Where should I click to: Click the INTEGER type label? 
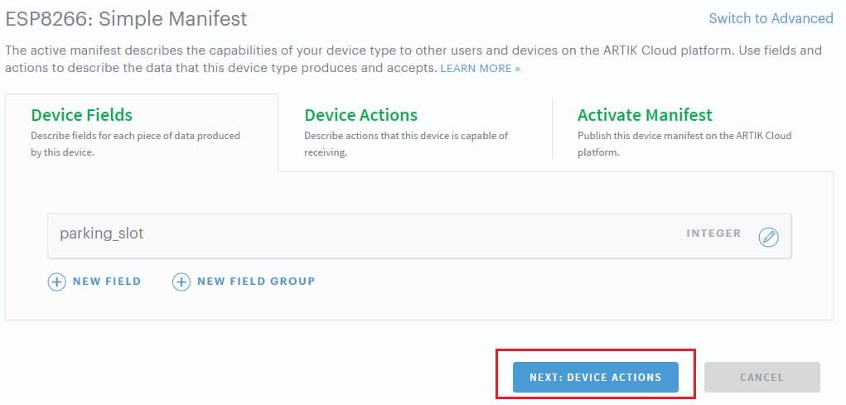coord(713,234)
